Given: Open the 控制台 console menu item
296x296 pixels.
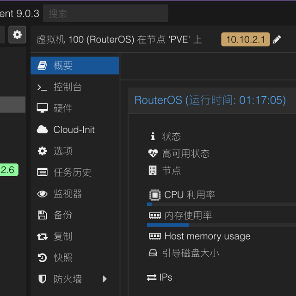Looking at the screenshot, I should coord(74,87).
